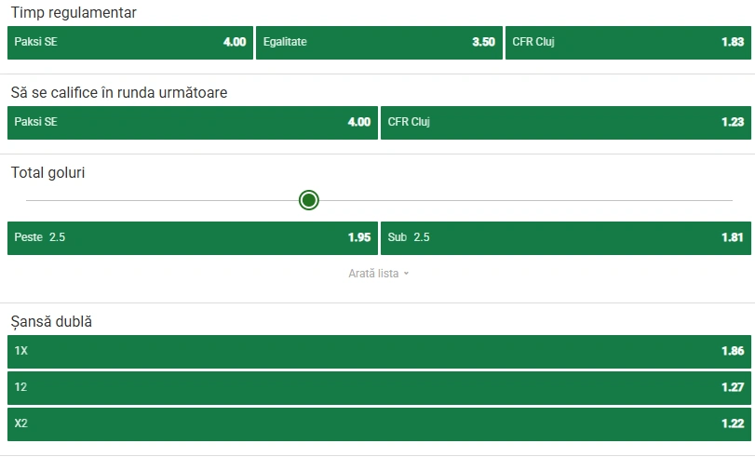Select Sub 2.5 goals at 1.81

click(x=566, y=238)
